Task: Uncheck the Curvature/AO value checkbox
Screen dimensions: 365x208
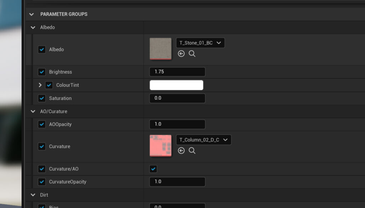Action: 153,169
